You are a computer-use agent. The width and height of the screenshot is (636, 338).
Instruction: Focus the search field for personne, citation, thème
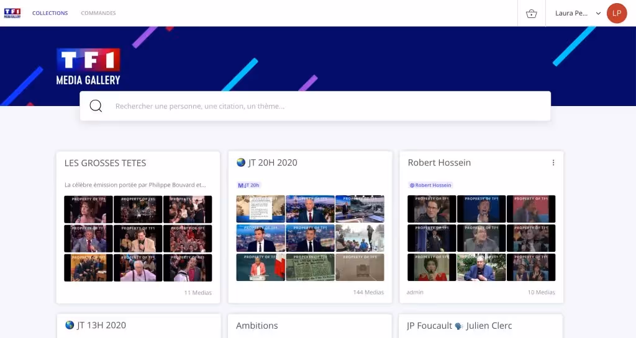pos(315,106)
